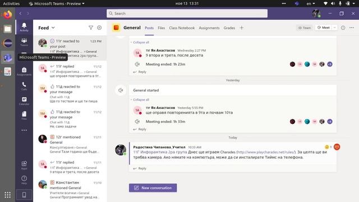Open Files manager in the dock
The width and height of the screenshot is (359, 202).
(7, 29)
